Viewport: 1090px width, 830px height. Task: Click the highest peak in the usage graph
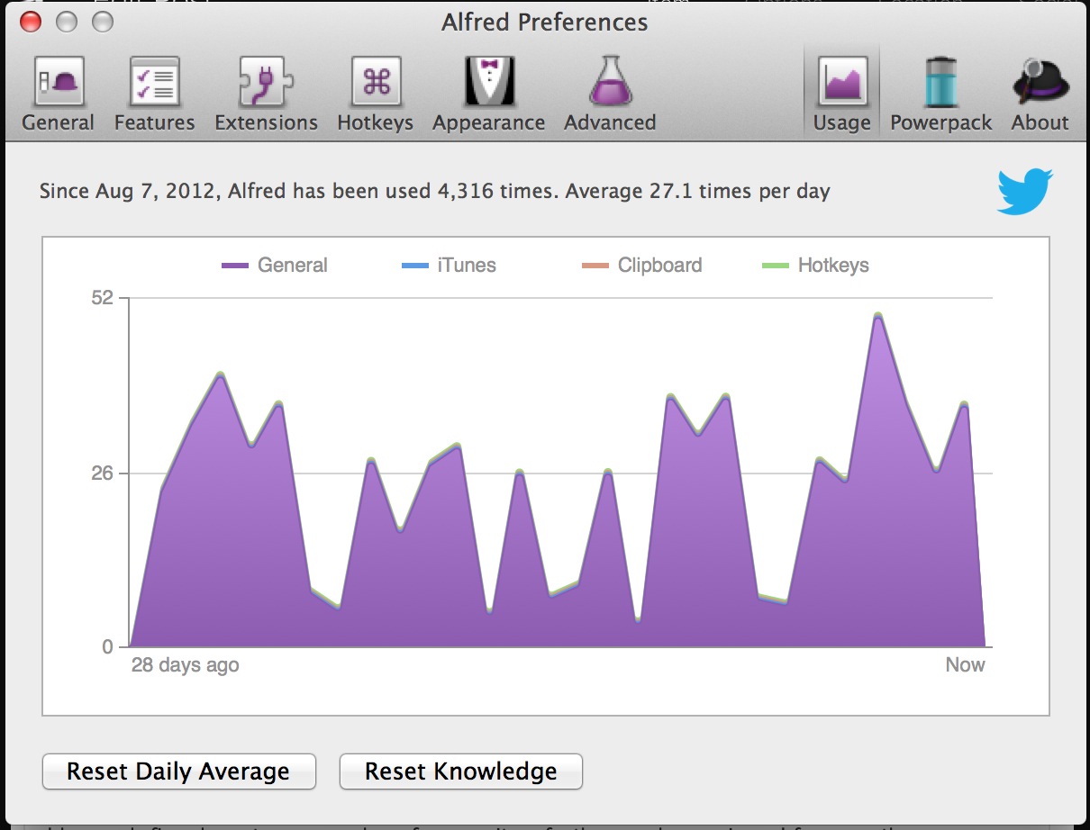pyautogui.click(x=877, y=316)
